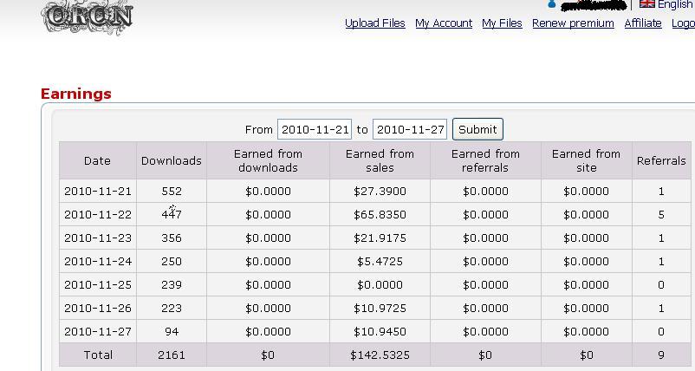Click the ORON site logo

(x=88, y=16)
